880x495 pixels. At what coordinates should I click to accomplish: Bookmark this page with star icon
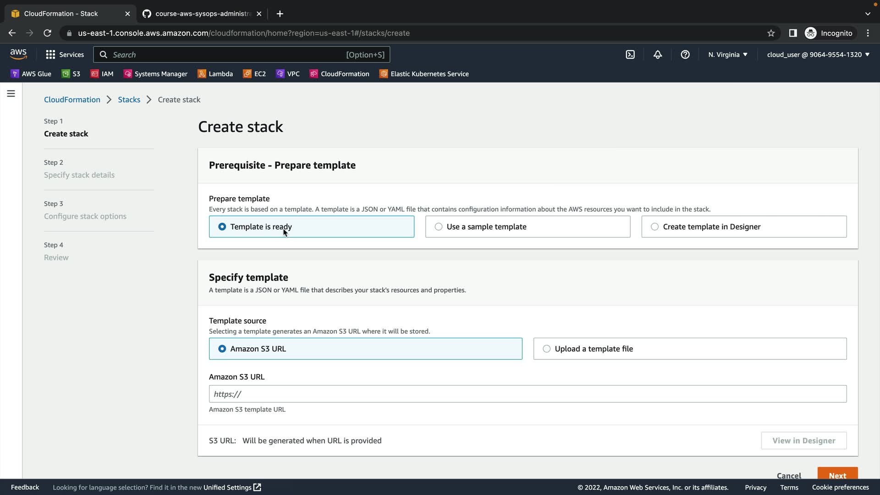771,33
